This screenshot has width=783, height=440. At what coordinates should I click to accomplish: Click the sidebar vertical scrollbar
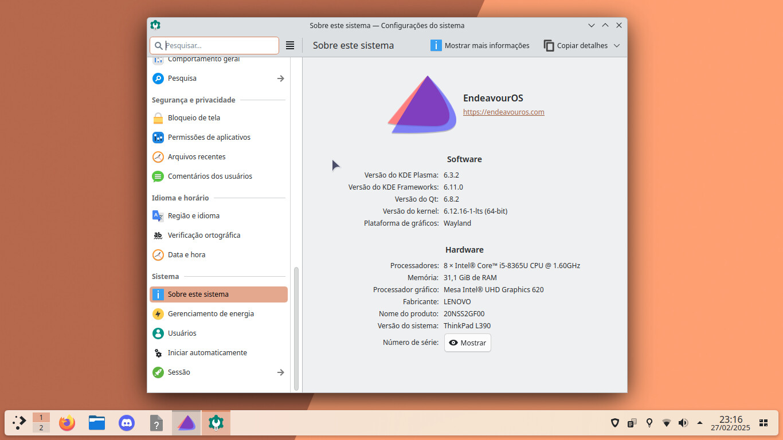tap(296, 329)
